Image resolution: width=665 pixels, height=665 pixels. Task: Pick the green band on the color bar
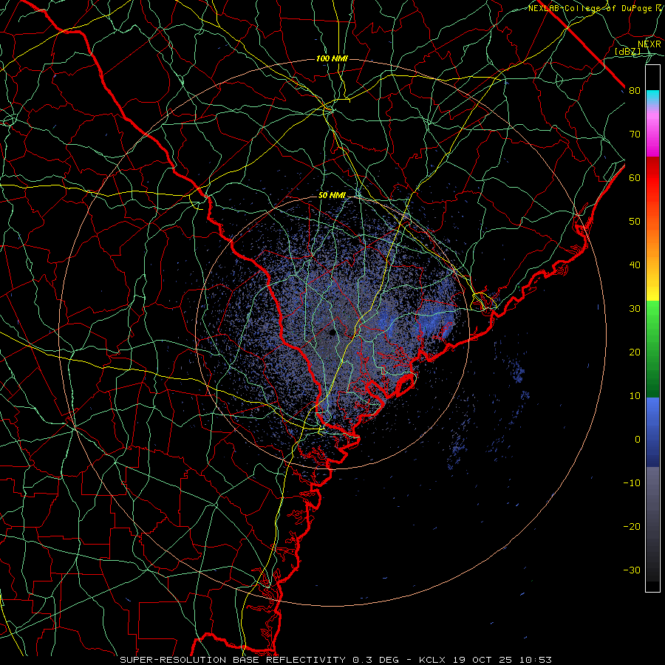point(652,348)
